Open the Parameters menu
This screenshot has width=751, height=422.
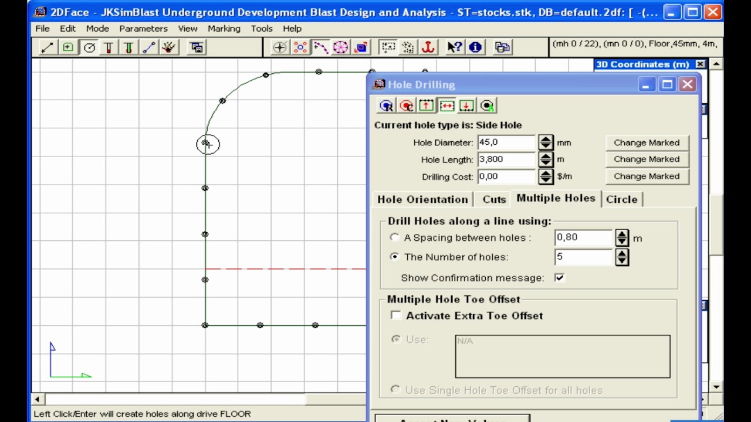[143, 28]
